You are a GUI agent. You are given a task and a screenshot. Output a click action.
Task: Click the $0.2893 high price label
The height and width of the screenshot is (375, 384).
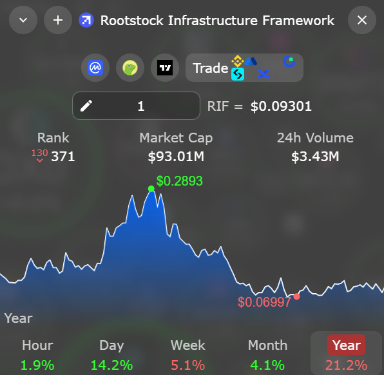point(180,181)
